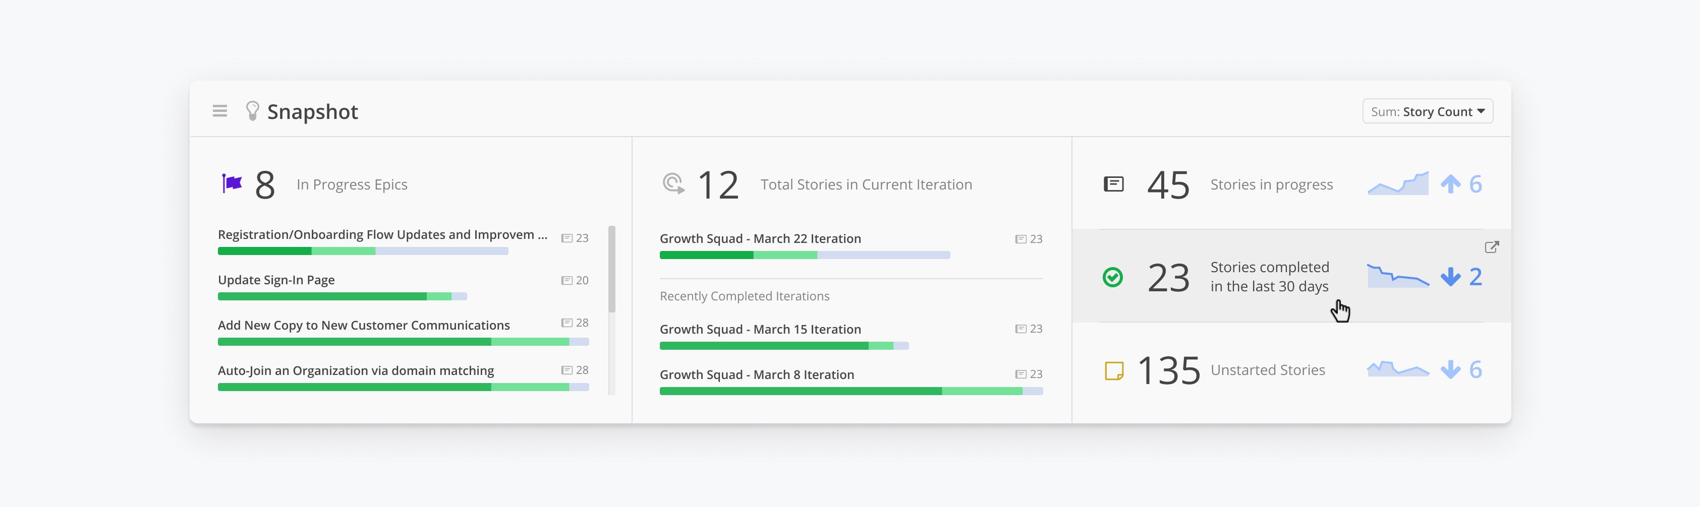The height and width of the screenshot is (507, 1700).
Task: Click Stories completed in the last 30 days label
Action: 1270,277
